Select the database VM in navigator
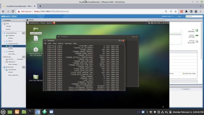The image size is (204, 115). tap(11, 35)
